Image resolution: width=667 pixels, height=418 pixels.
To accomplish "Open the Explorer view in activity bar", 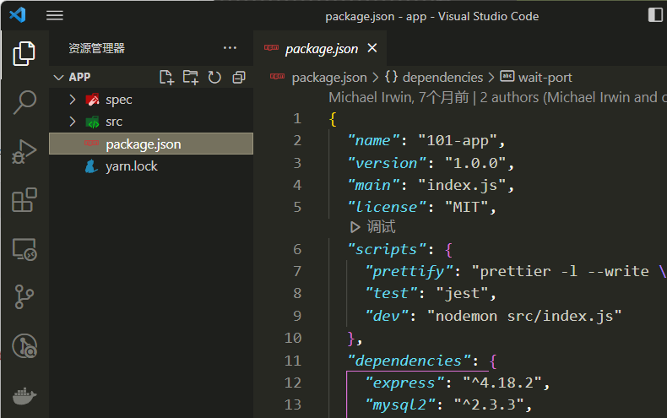I will coord(24,53).
